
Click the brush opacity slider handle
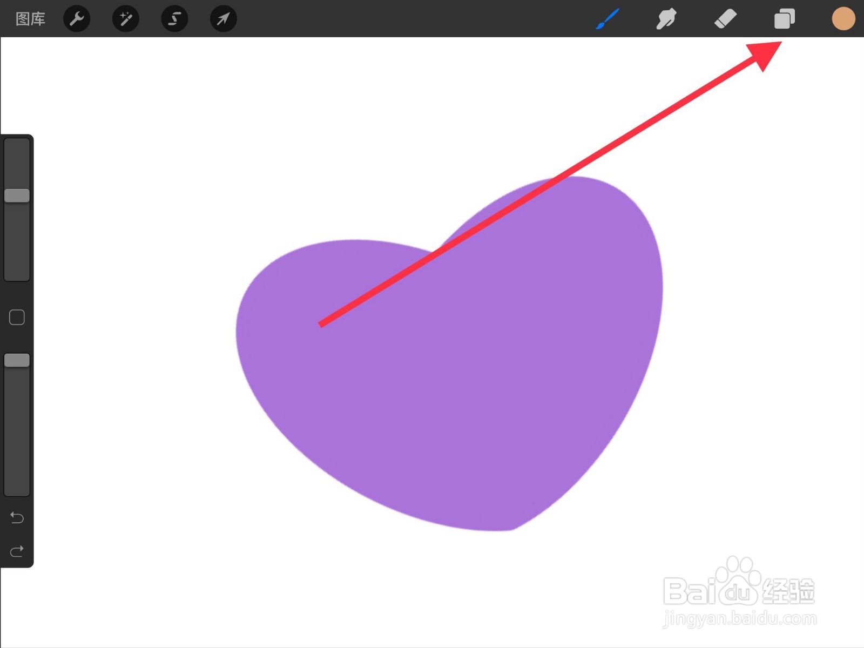point(17,360)
